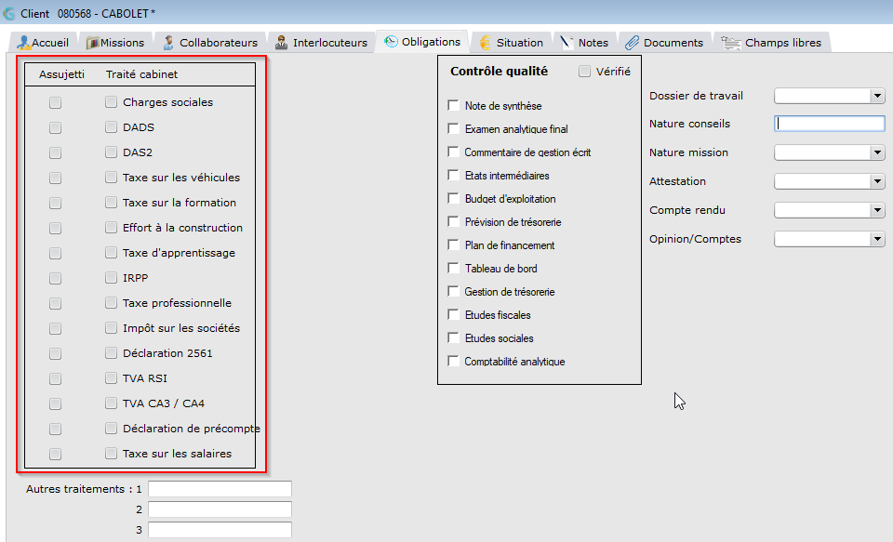
Task: Click the Collaborateurs tab person icon
Action: pos(168,43)
